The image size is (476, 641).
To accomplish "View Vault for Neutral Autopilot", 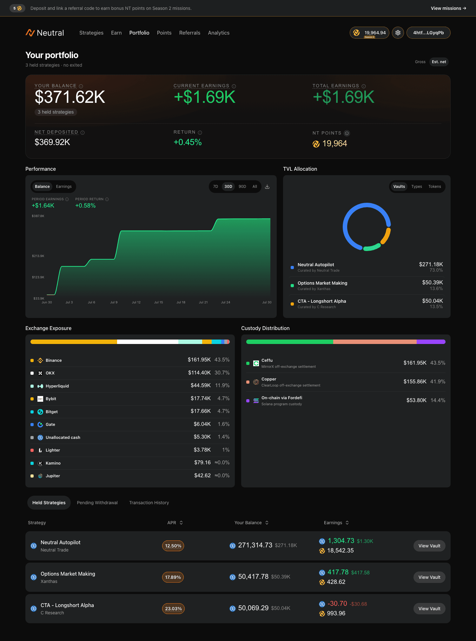I will [x=429, y=546].
